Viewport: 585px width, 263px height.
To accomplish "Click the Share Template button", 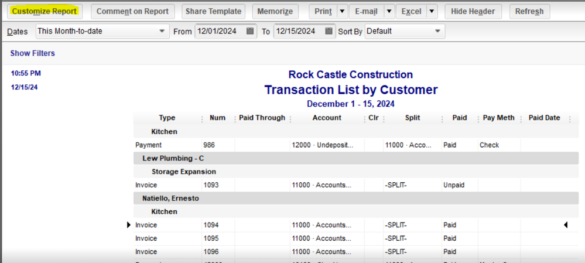I will (213, 11).
